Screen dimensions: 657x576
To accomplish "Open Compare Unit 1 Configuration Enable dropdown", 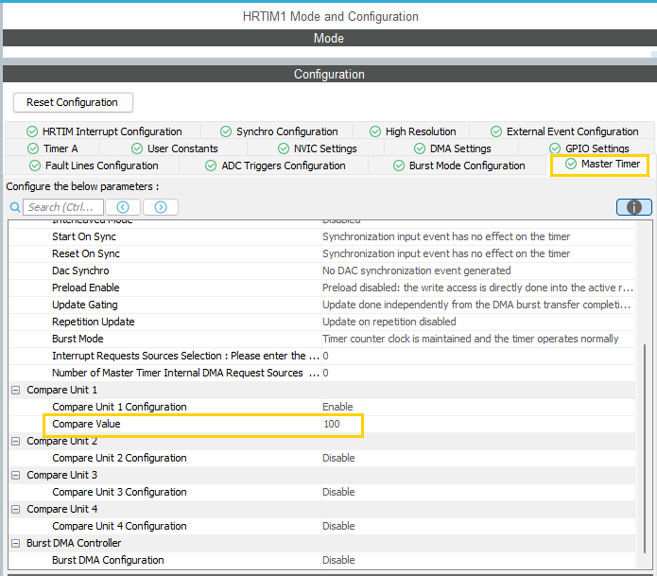I will tap(478, 407).
